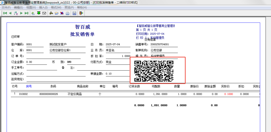
Task: Click the discount rate value 1.0000
Action: coord(126,56)
